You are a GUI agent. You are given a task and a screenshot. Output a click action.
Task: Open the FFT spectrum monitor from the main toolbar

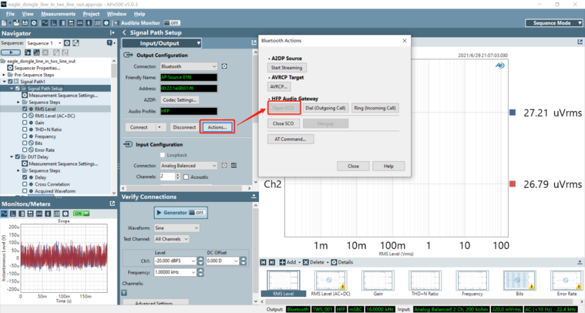coord(53,23)
